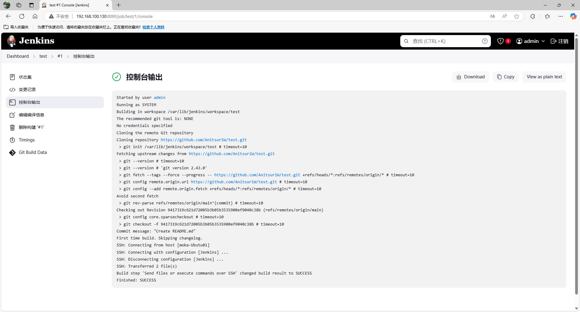The image size is (580, 312).
Task: Select the 状态集 sidebar menu item
Action: [25, 77]
